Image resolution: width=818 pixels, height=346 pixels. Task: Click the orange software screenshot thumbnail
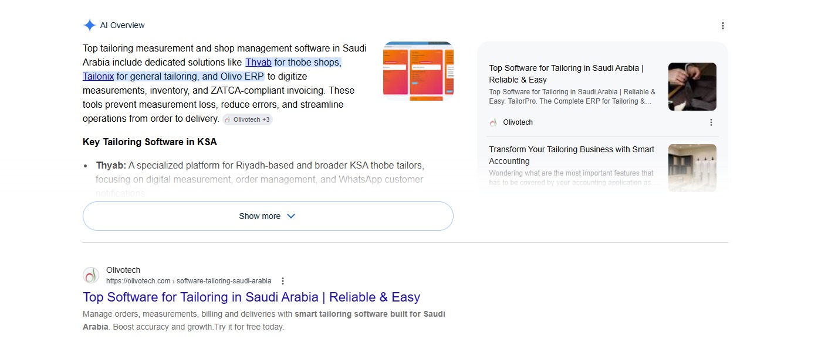pyautogui.click(x=418, y=71)
